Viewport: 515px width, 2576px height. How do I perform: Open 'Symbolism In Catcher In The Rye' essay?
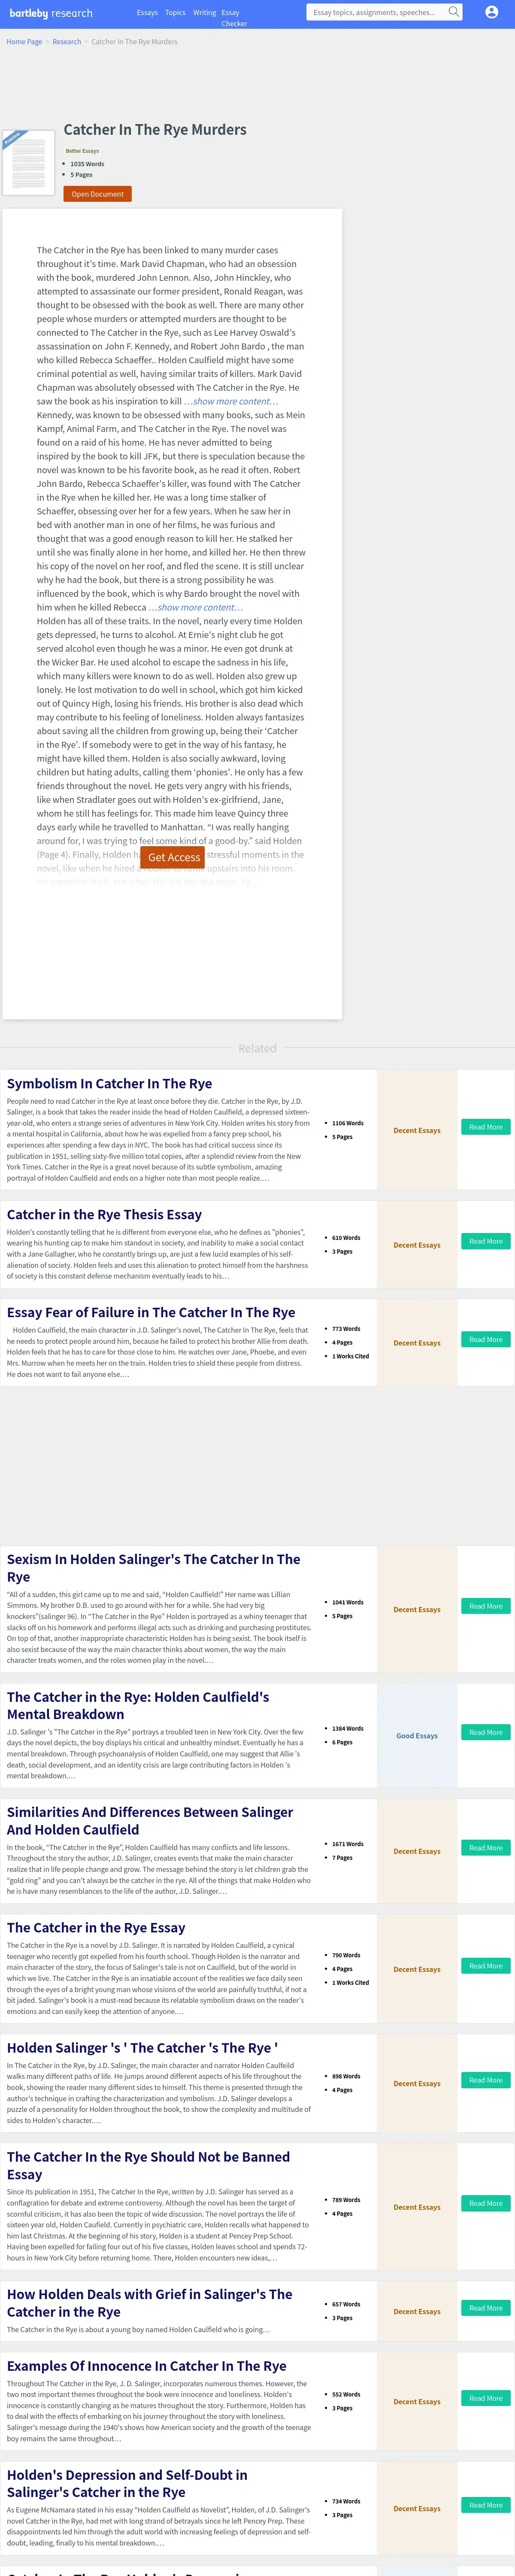(109, 1083)
